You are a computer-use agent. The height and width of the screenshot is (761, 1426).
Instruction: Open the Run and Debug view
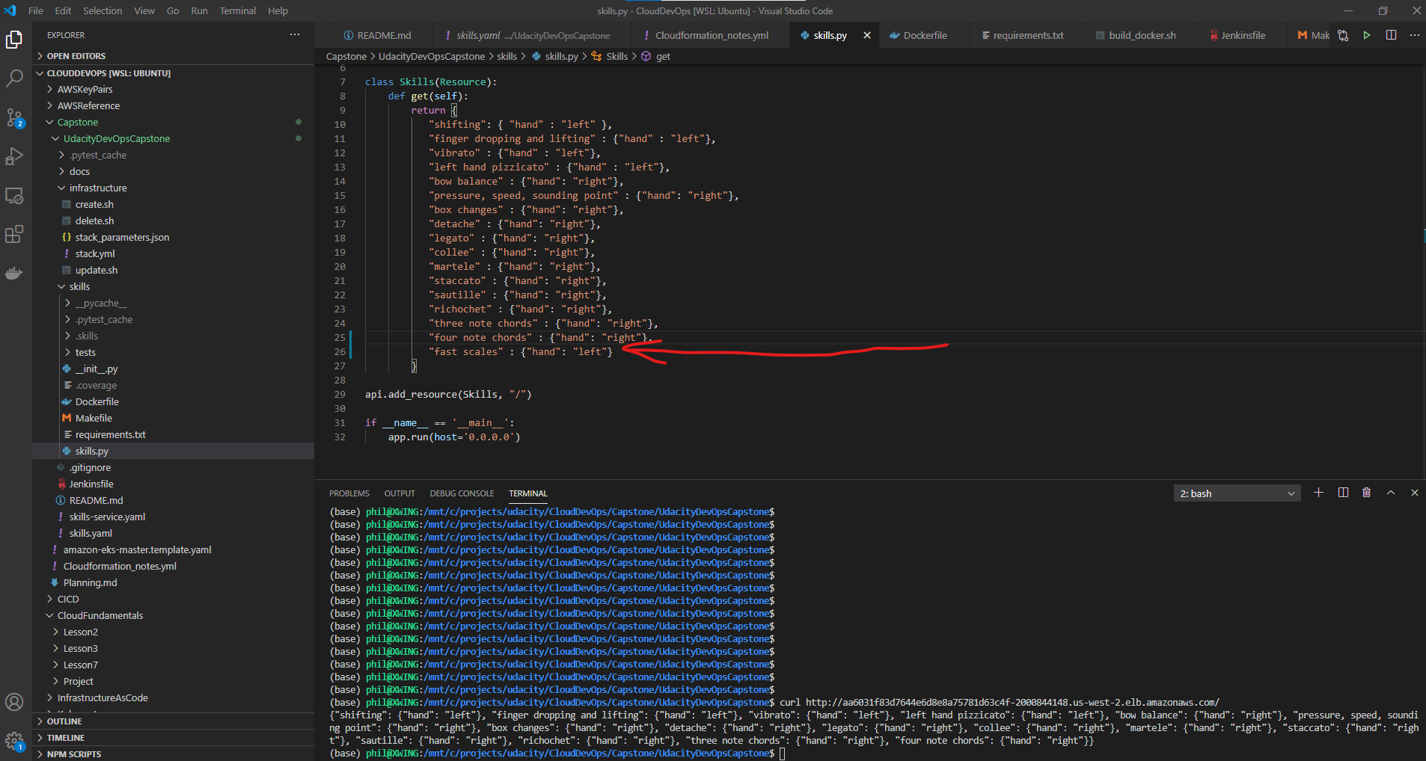(14, 156)
